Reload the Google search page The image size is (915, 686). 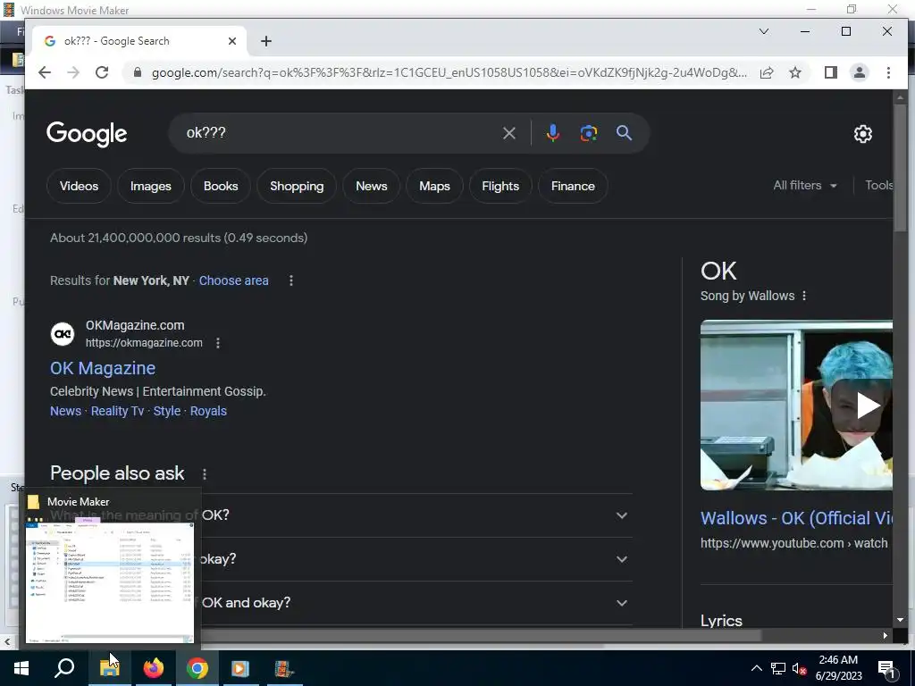[102, 72]
